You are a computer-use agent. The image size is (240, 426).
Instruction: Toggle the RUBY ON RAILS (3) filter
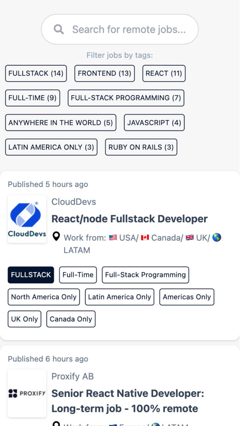[x=141, y=147]
